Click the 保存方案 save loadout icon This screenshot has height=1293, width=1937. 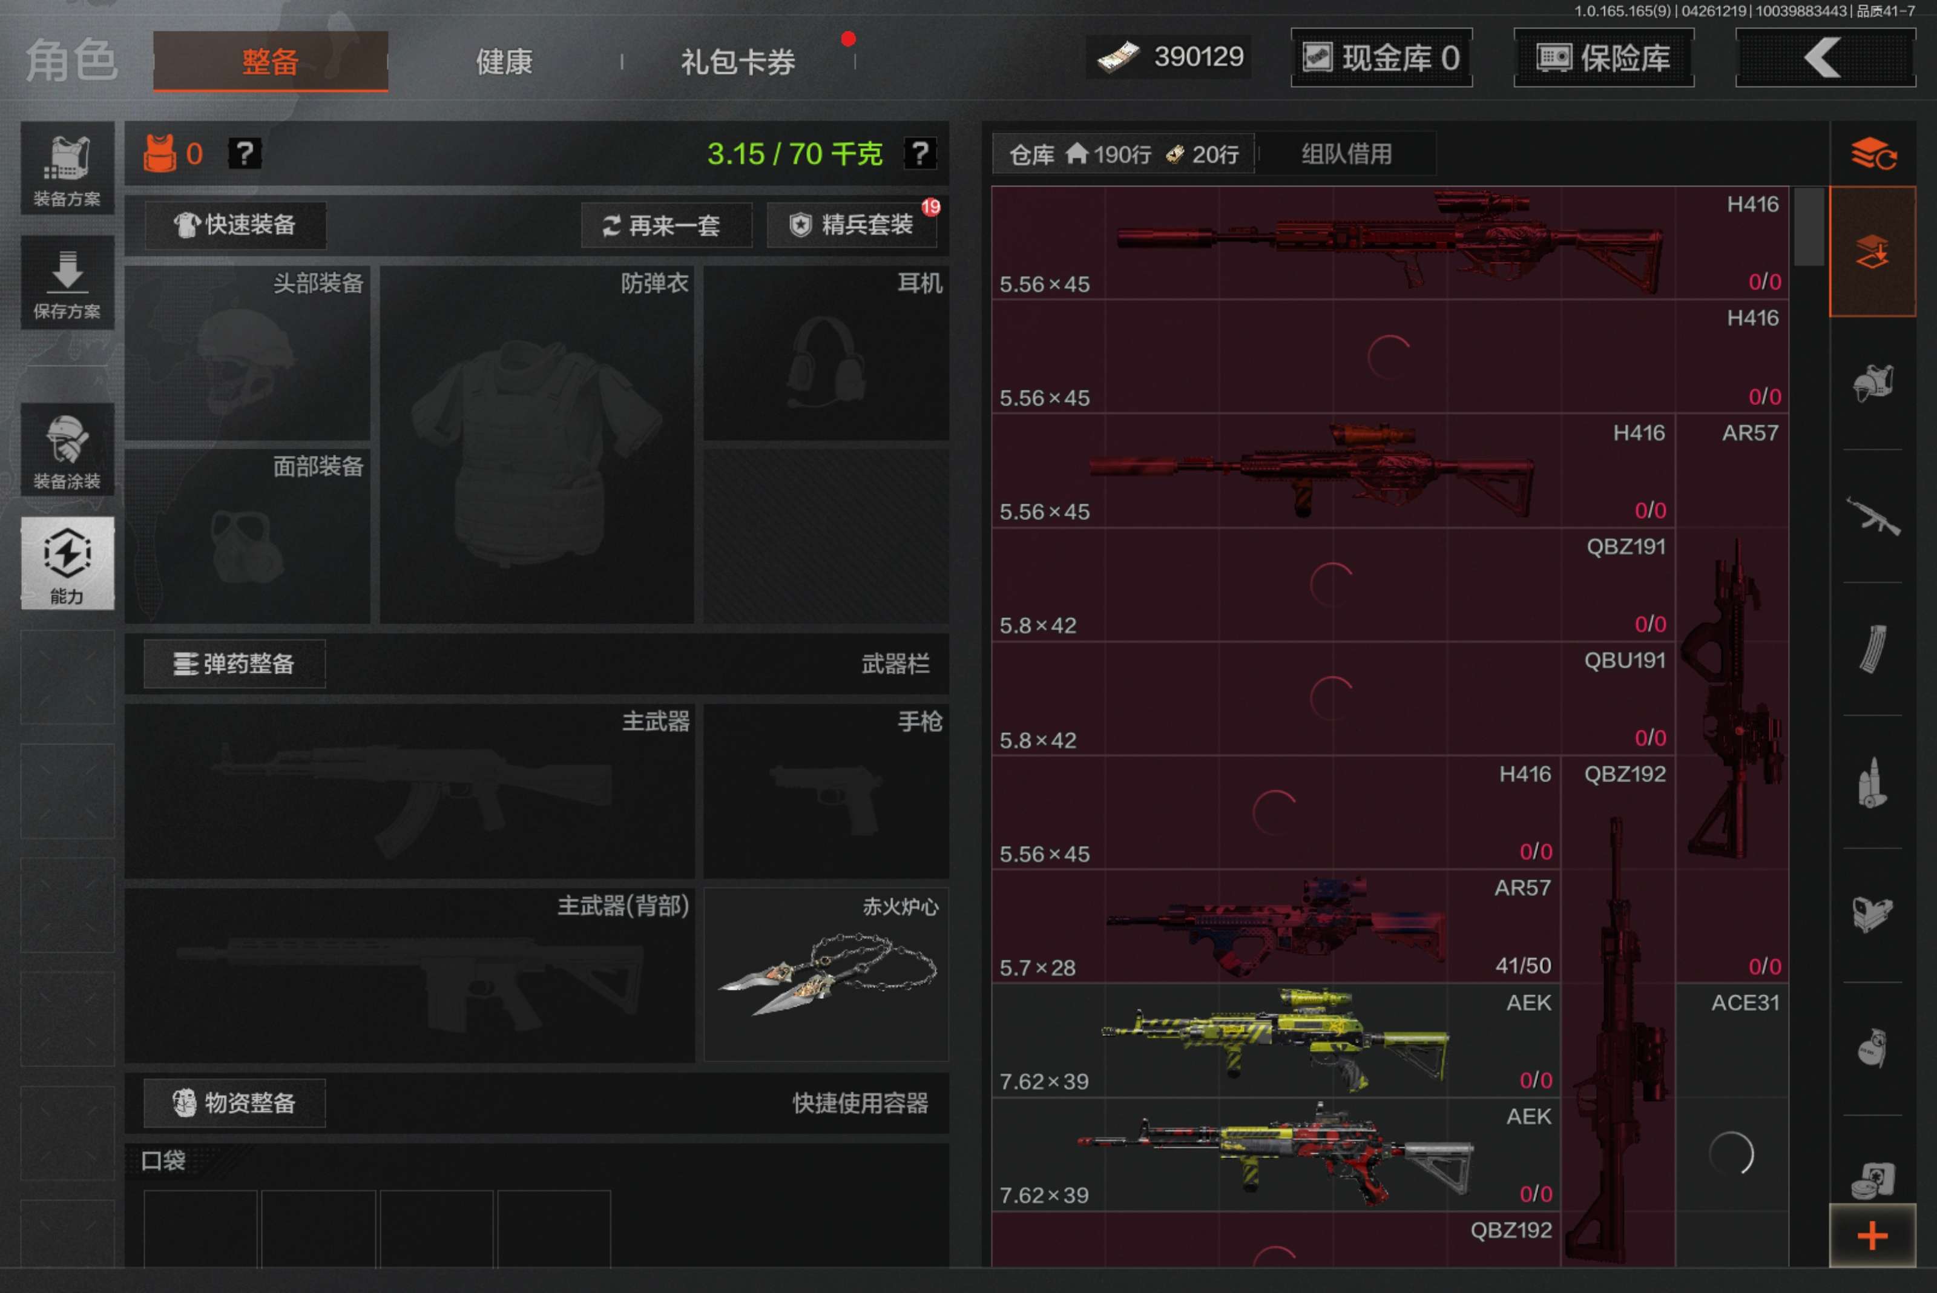[67, 284]
